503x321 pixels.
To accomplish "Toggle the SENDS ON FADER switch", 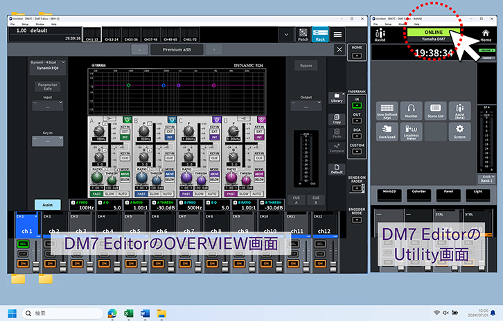I will point(357,189).
